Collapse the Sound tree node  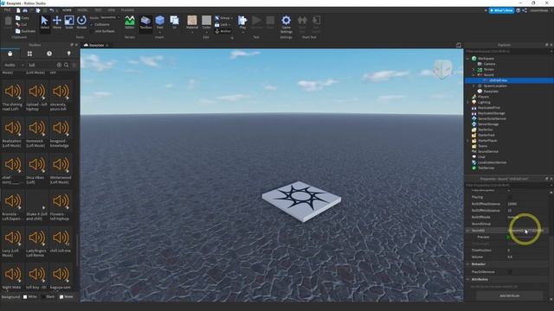pos(473,75)
